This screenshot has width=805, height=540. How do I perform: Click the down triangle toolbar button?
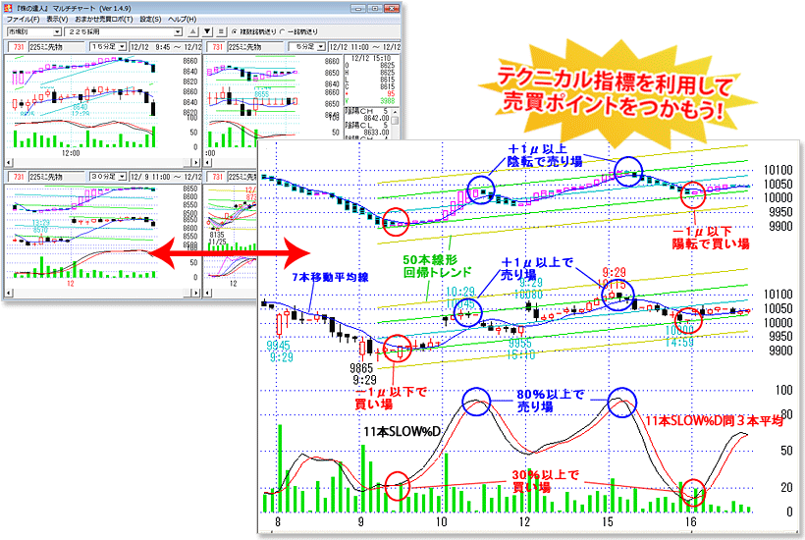tap(207, 31)
